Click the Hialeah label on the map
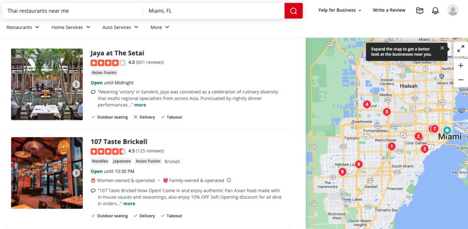The height and width of the screenshot is (229, 468). click(409, 85)
